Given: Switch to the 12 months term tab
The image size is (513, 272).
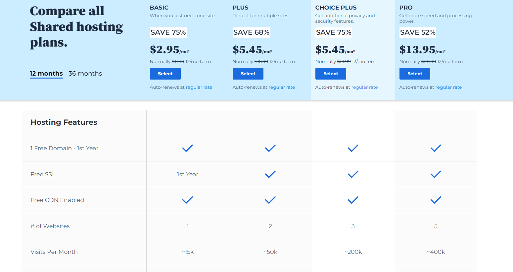Looking at the screenshot, I should pyautogui.click(x=46, y=74).
